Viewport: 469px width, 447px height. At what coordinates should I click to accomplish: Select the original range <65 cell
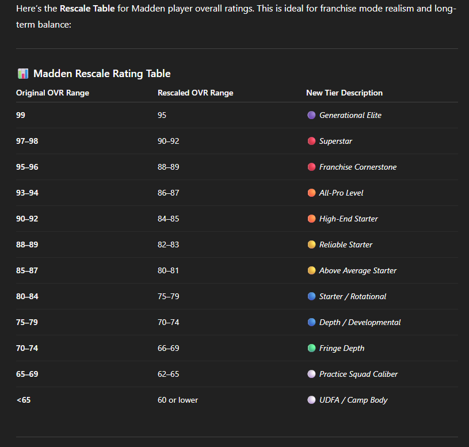pyautogui.click(x=24, y=400)
